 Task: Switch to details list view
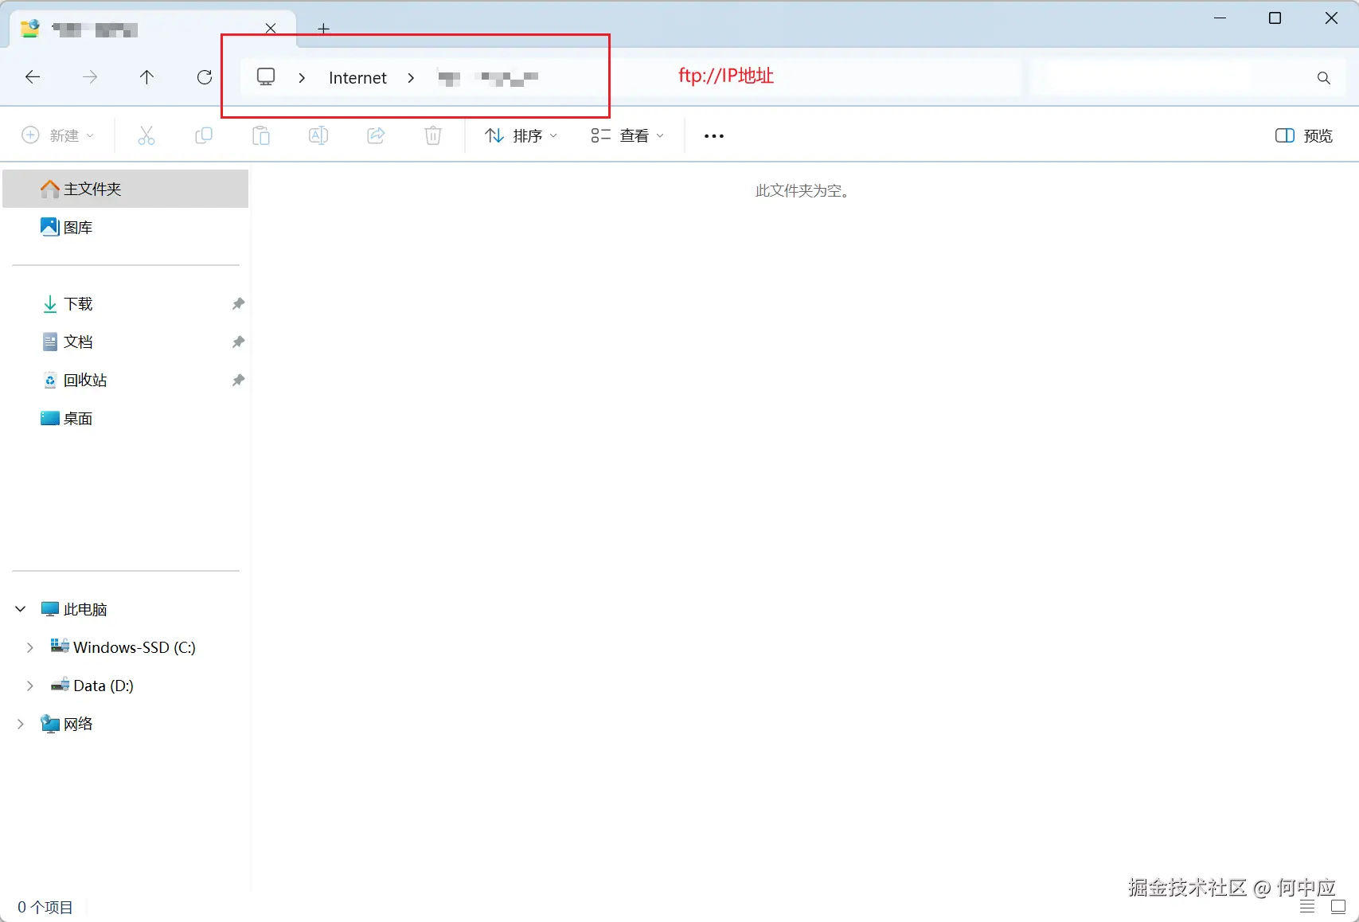[1307, 907]
